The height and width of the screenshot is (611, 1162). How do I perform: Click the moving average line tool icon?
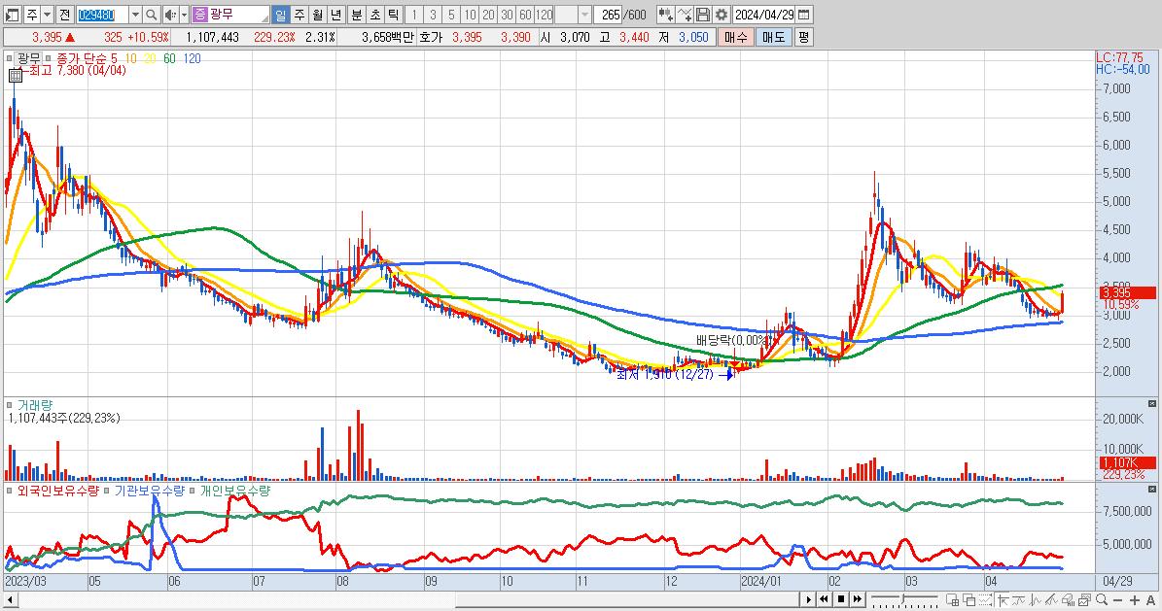[1019, 600]
